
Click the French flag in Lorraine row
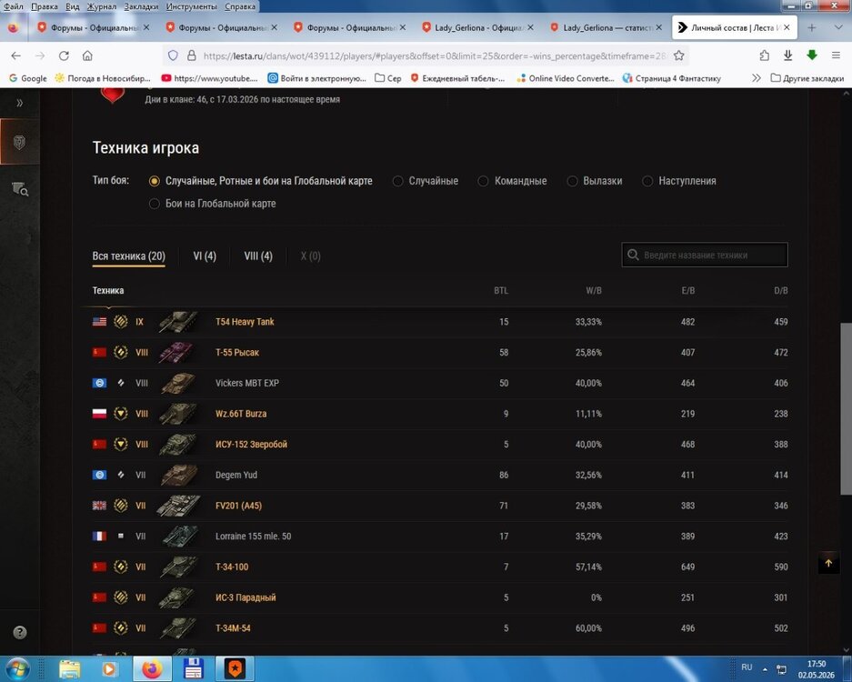pos(99,536)
